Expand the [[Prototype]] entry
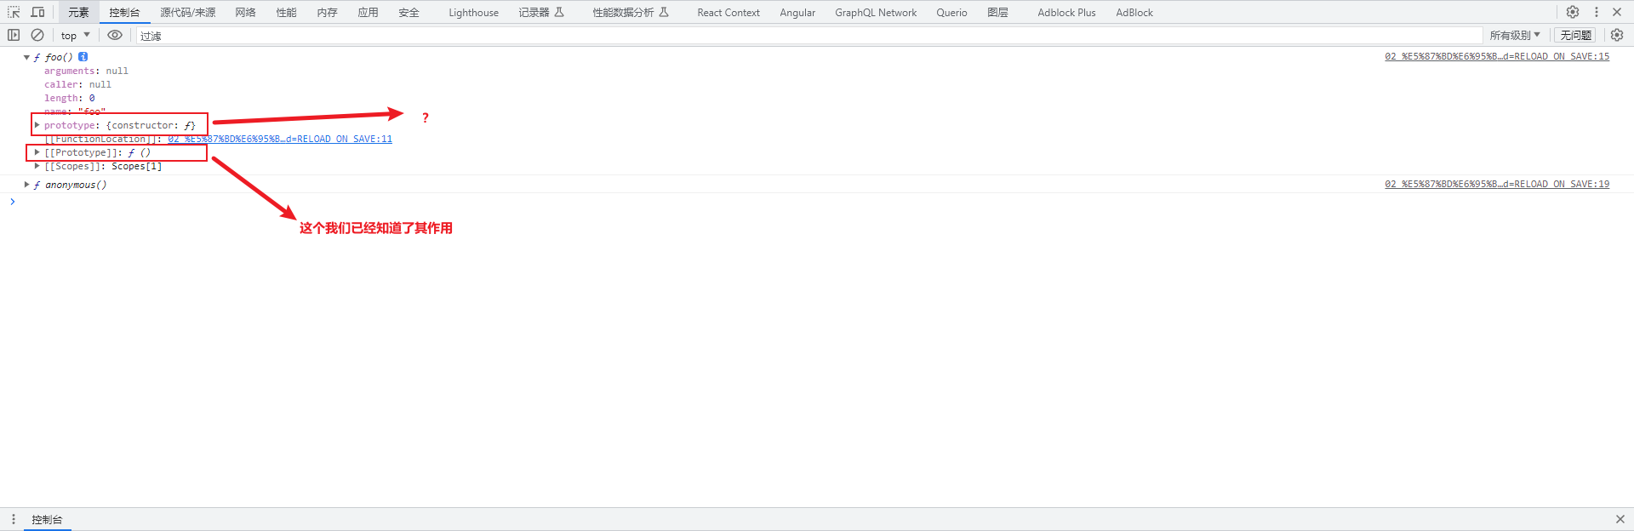Screen dimensions: 1634x531 [37, 152]
